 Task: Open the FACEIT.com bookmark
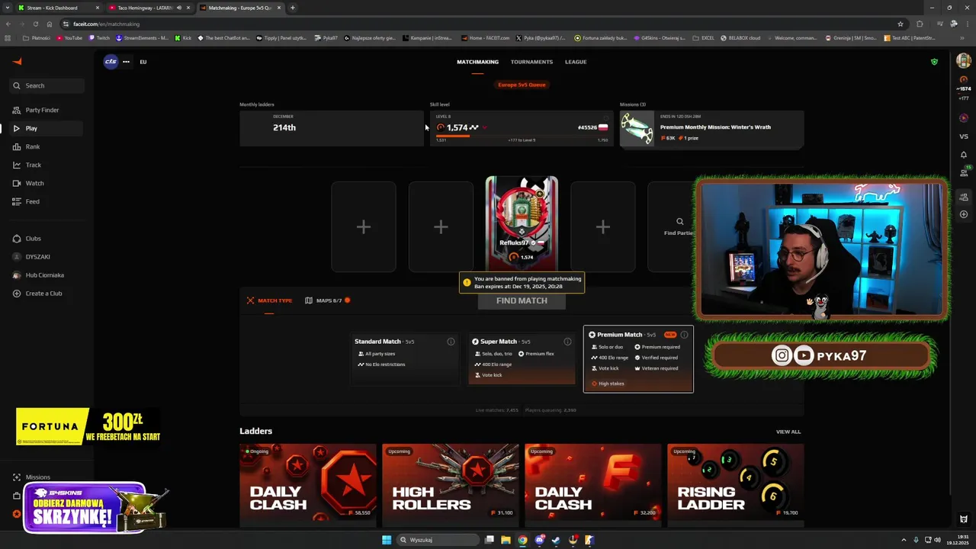[484, 37]
